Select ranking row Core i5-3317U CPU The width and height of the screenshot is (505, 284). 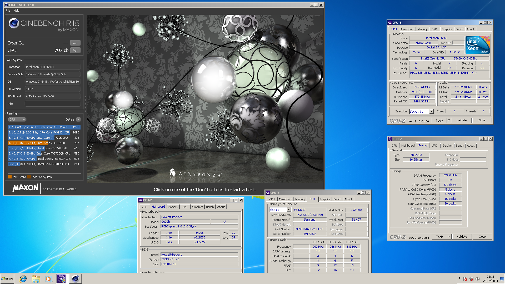click(44, 164)
